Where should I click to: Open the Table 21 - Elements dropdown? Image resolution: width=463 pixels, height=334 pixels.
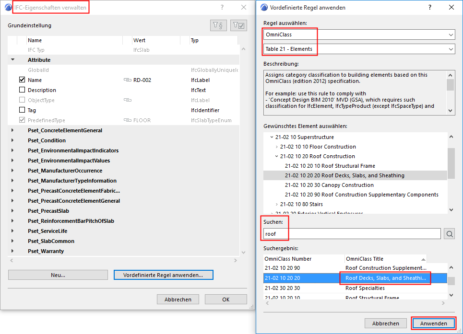[359, 49]
